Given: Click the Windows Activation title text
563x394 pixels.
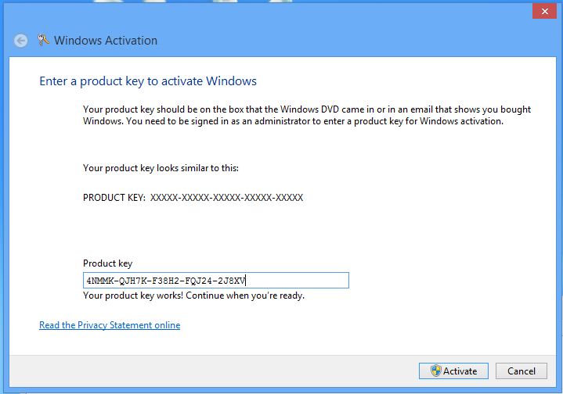Looking at the screenshot, I should (106, 41).
